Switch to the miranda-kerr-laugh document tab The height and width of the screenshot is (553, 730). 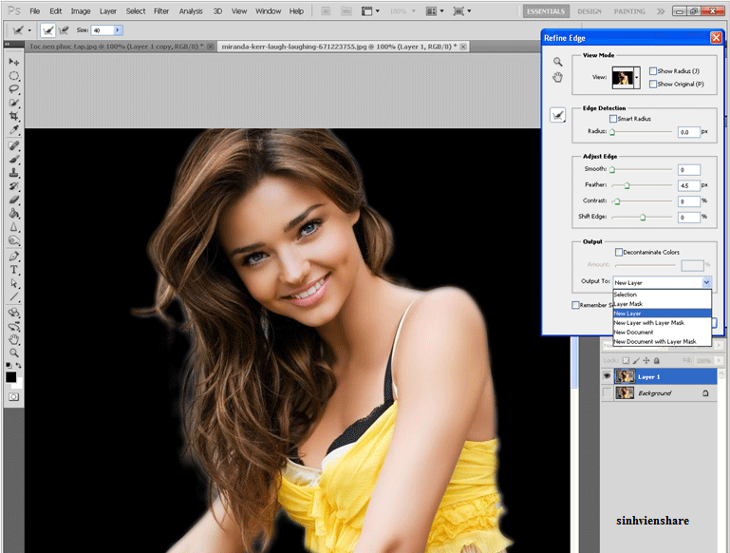(x=334, y=46)
